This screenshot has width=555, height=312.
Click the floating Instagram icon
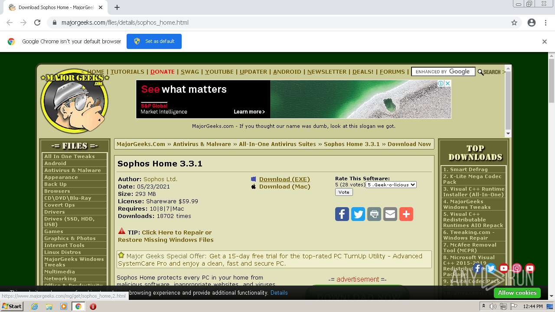(517, 268)
